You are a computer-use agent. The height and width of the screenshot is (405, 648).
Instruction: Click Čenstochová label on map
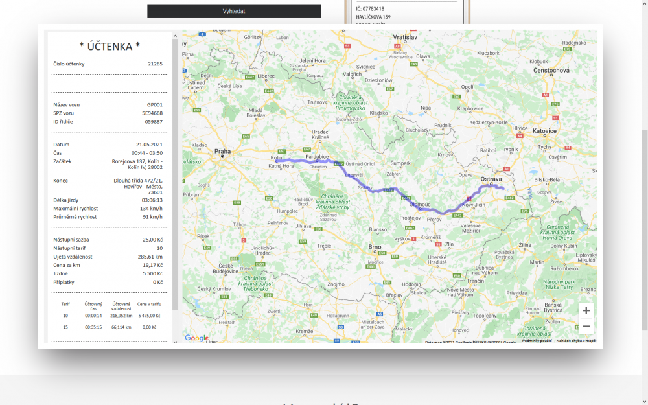pyautogui.click(x=551, y=70)
